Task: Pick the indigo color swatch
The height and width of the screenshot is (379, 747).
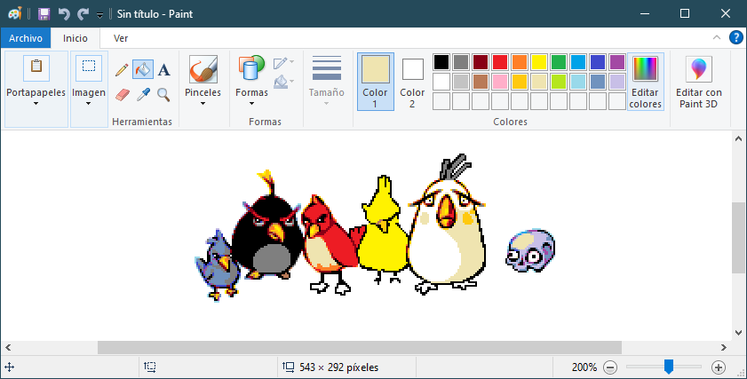Action: click(x=598, y=62)
